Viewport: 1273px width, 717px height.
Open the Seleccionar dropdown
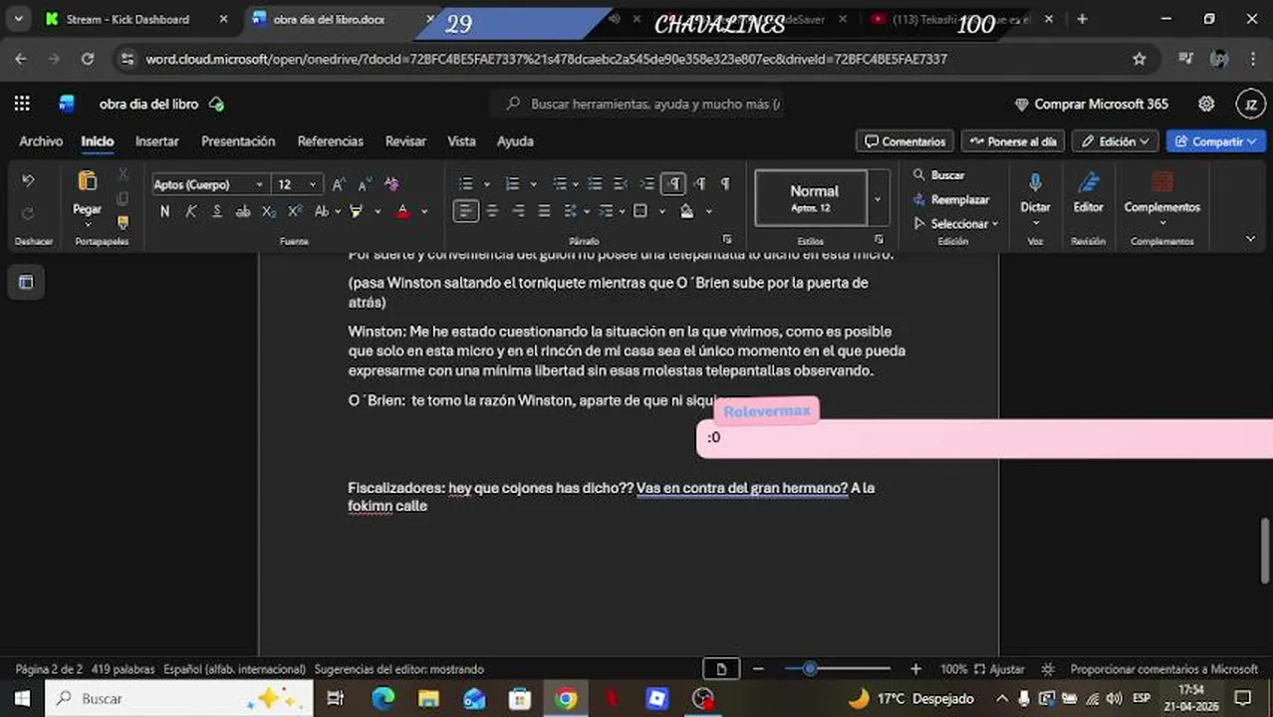955,224
